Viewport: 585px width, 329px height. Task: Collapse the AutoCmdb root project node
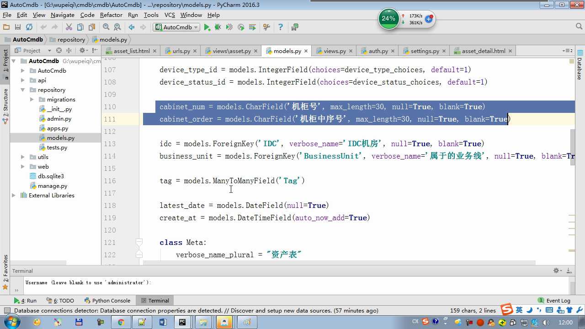click(x=14, y=61)
